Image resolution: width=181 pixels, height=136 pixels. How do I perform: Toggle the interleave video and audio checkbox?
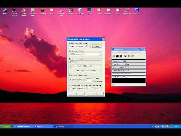71,80
